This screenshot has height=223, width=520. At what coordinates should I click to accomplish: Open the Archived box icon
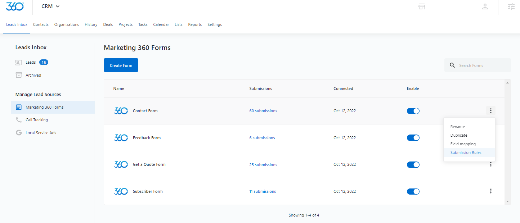[x=19, y=75]
